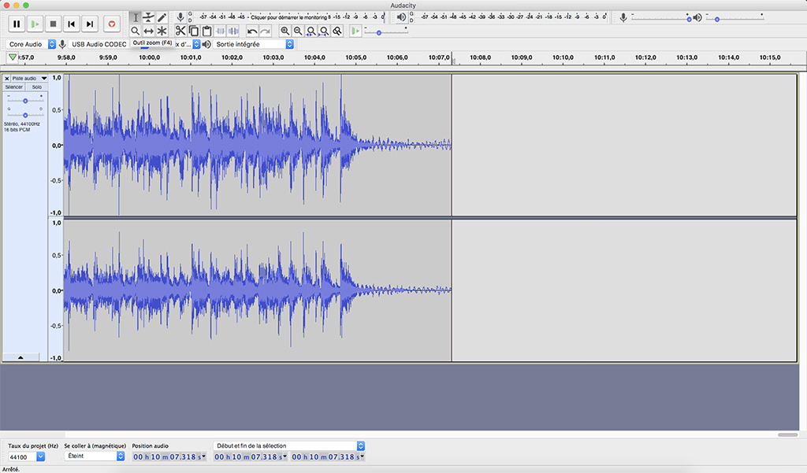Undo the last action
Image resolution: width=807 pixels, height=473 pixels.
252,31
